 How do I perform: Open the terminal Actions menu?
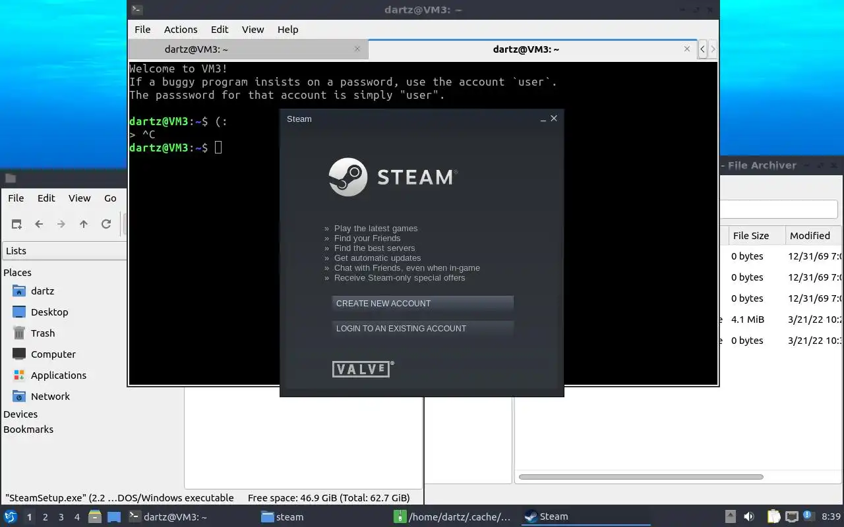pos(181,30)
